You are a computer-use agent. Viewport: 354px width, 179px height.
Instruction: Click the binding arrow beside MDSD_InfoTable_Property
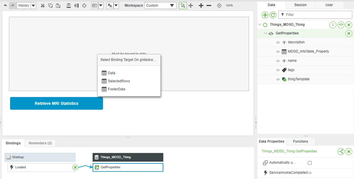coord(278,52)
